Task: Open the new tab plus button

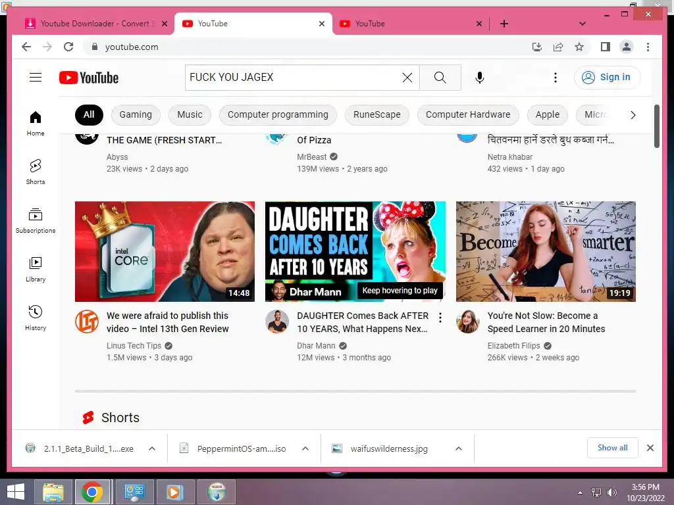Action: [x=504, y=24]
